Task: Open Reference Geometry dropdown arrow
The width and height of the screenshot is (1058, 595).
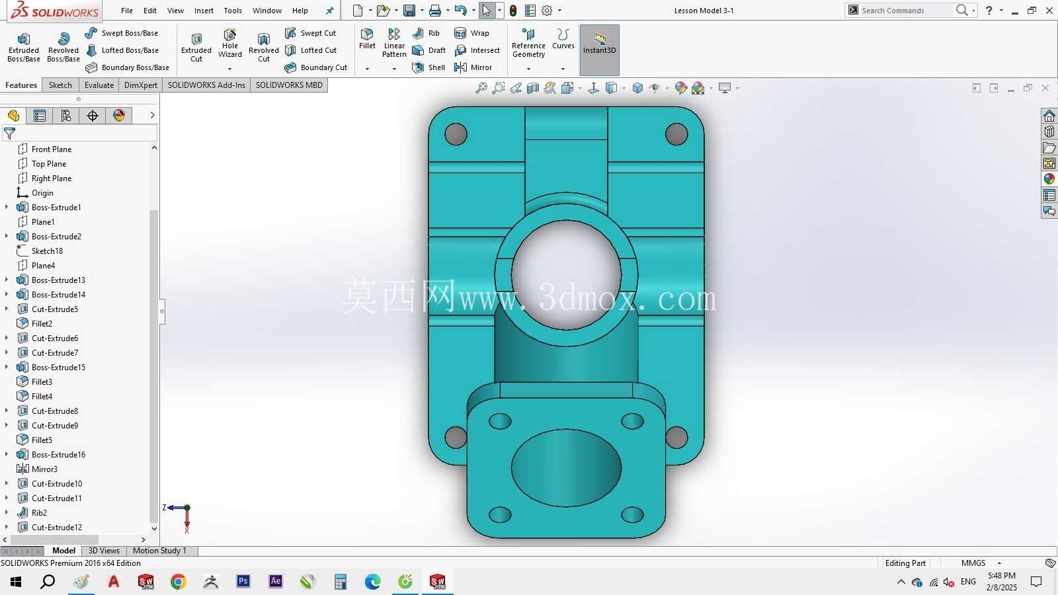Action: point(528,69)
